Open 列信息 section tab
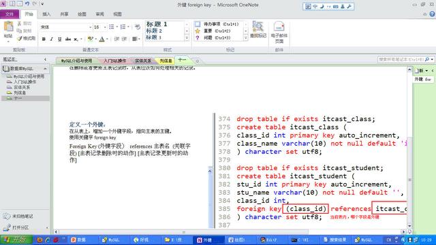Screen dimensions: 436x245 coord(166,61)
